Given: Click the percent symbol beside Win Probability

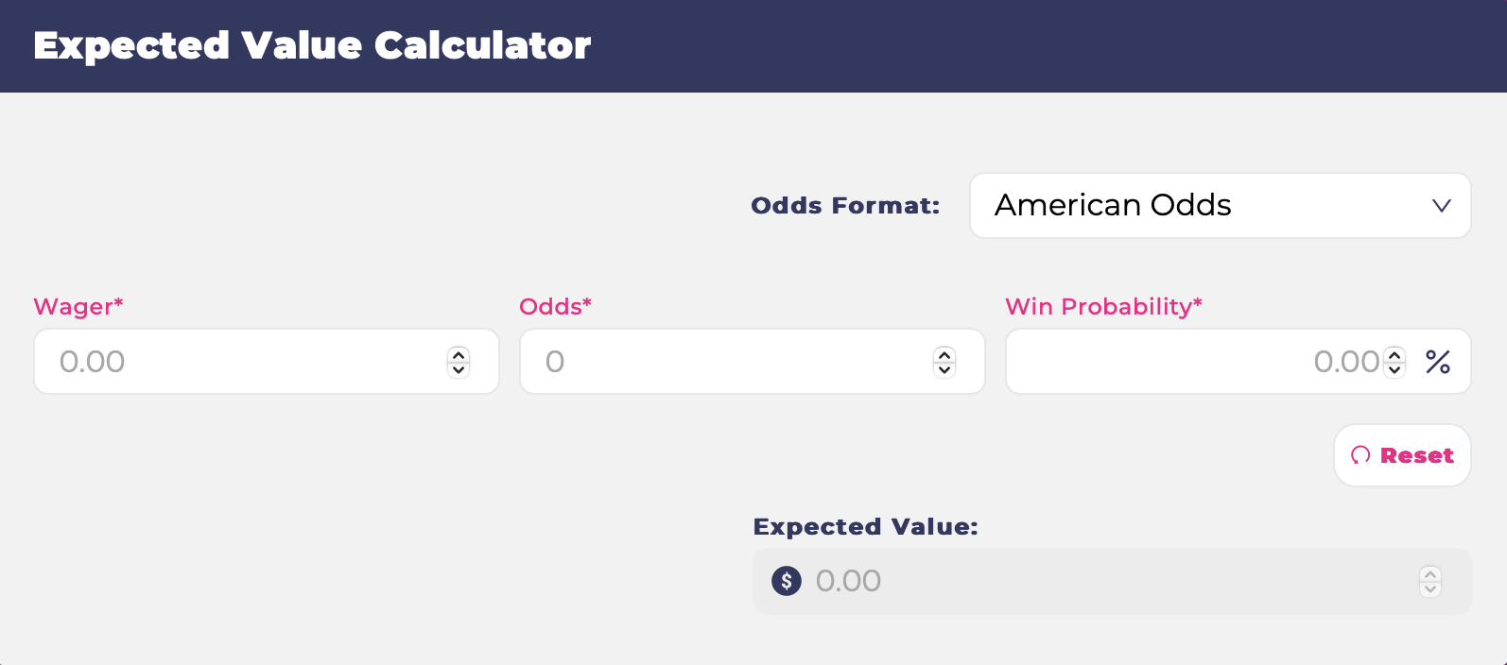Looking at the screenshot, I should [x=1438, y=362].
